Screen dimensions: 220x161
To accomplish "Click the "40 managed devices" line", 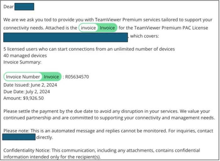I will point(25,56).
